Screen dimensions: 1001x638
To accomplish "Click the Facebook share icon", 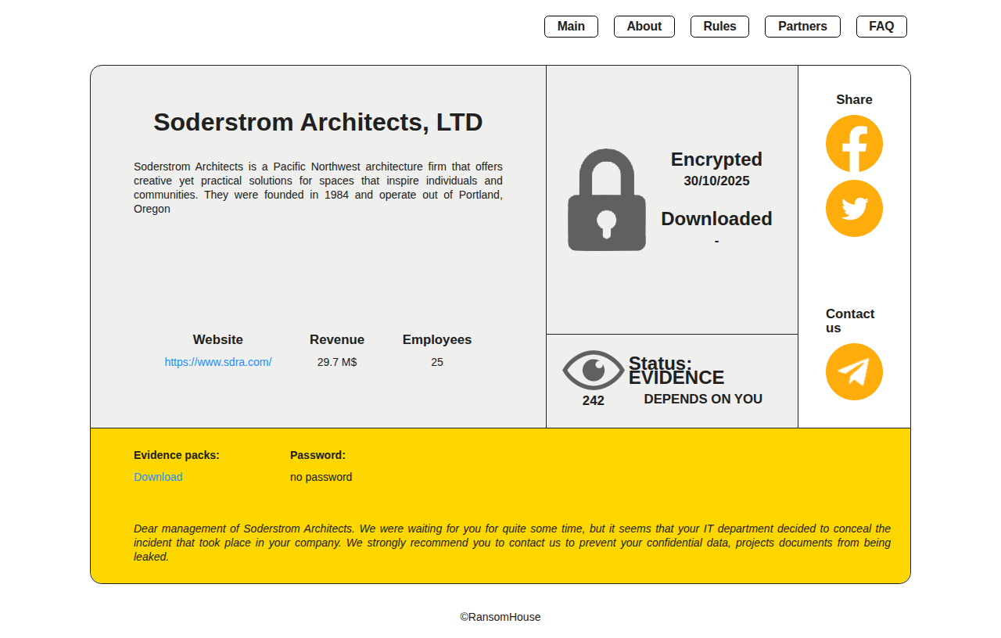I will tap(854, 144).
